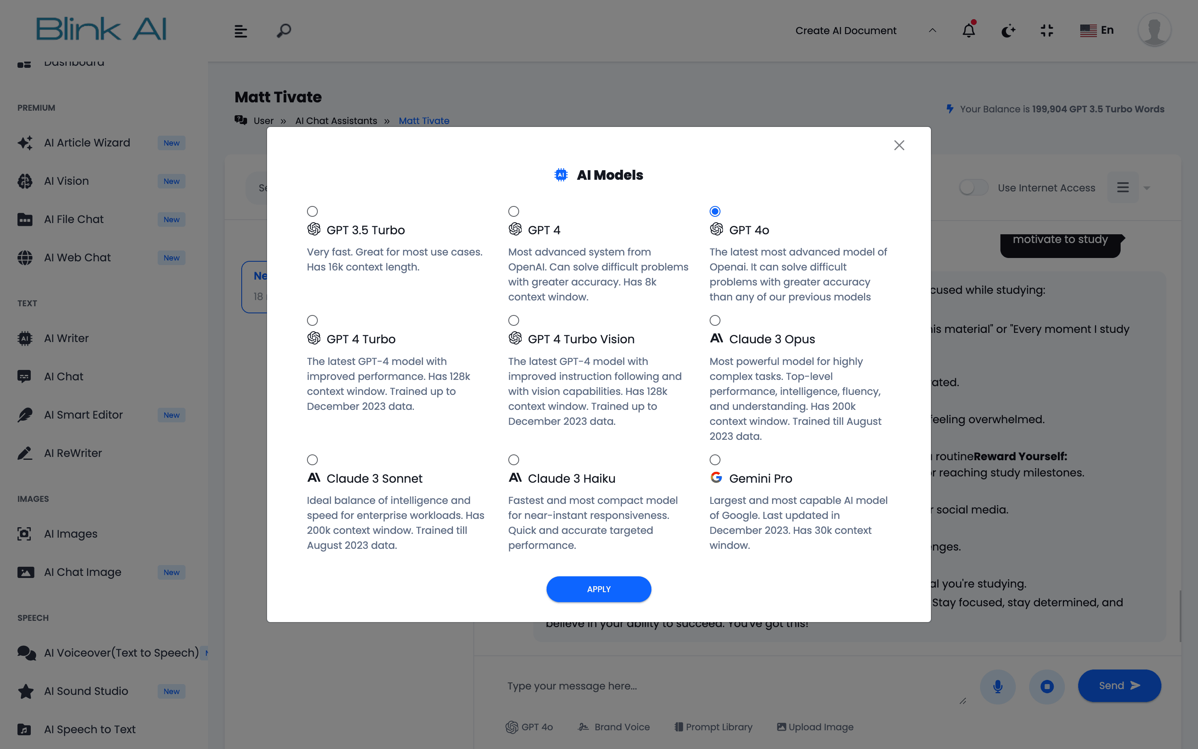Click the stop generation icon
Viewport: 1198px width, 749px height.
pyautogui.click(x=1047, y=686)
